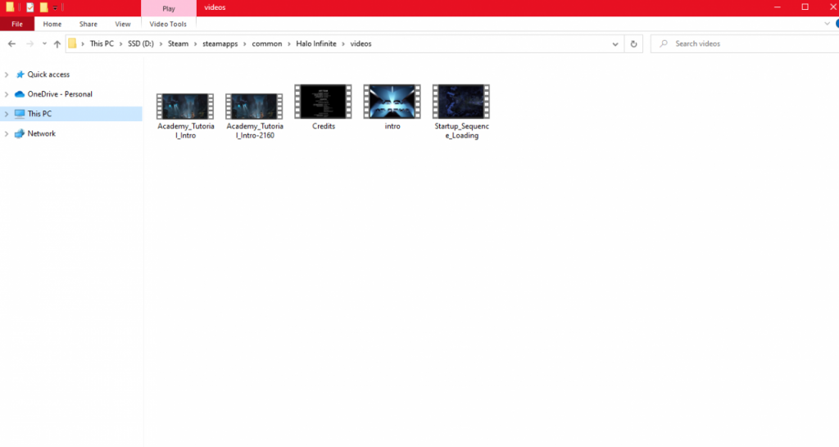Select the OneDrive cloud icon

20,94
